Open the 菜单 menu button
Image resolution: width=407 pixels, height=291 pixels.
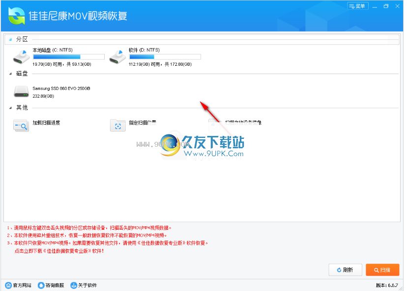pos(357,6)
